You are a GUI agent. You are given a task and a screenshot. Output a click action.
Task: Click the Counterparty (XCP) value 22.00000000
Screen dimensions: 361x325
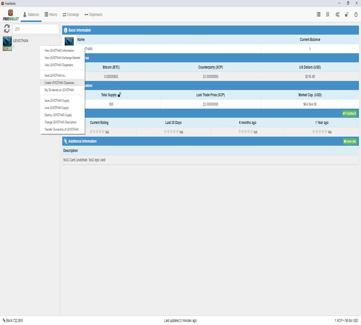pos(210,76)
